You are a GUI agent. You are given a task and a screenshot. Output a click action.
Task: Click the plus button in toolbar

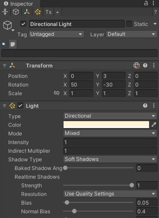pyautogui.click(x=57, y=12)
